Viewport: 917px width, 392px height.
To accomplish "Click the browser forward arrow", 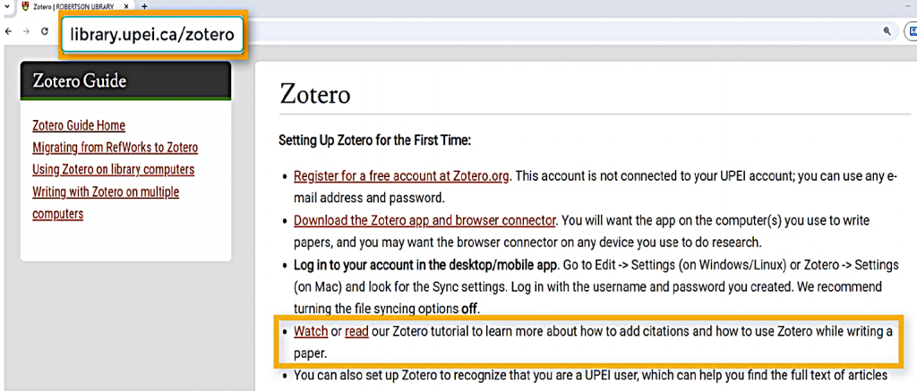I will pyautogui.click(x=26, y=30).
